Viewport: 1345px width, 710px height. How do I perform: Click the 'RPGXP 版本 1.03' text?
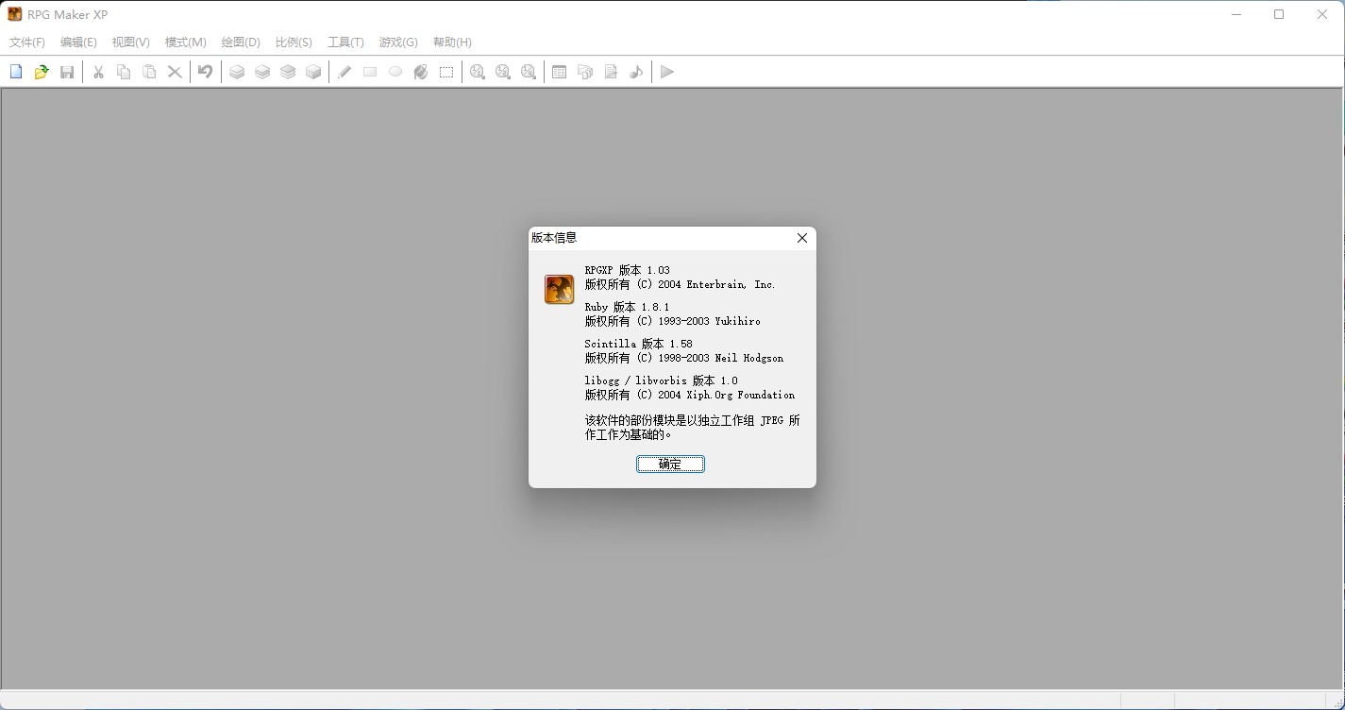click(627, 270)
